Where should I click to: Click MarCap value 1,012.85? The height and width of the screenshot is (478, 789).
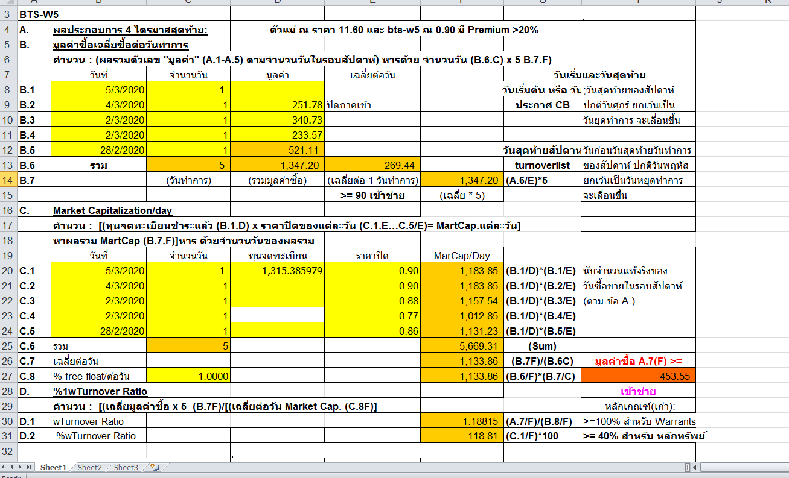tap(462, 315)
